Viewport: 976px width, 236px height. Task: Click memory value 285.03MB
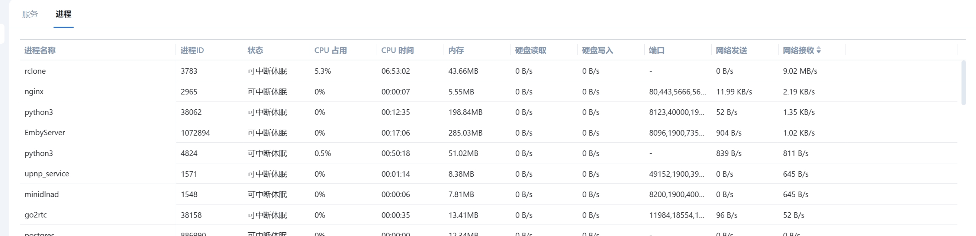pos(465,133)
